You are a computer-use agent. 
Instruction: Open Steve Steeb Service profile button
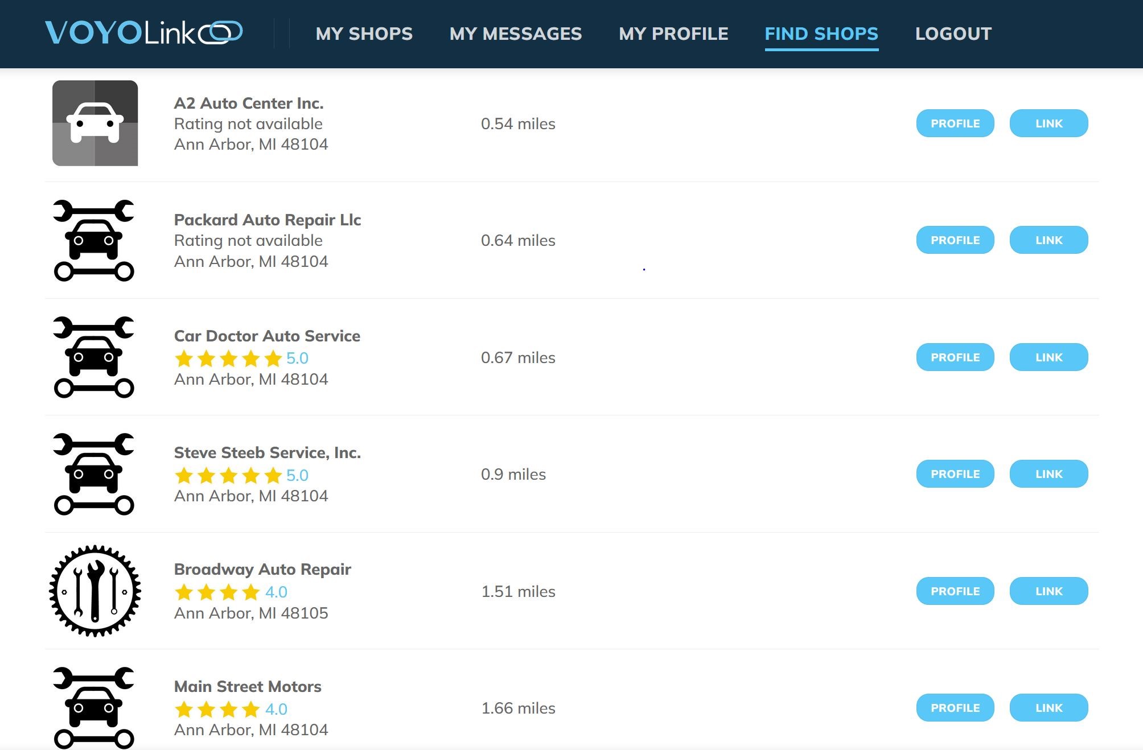click(x=955, y=474)
